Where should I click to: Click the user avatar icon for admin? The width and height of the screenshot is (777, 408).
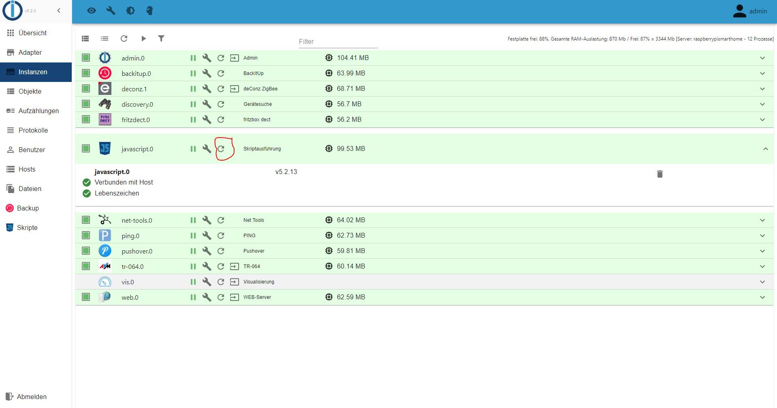pos(740,11)
